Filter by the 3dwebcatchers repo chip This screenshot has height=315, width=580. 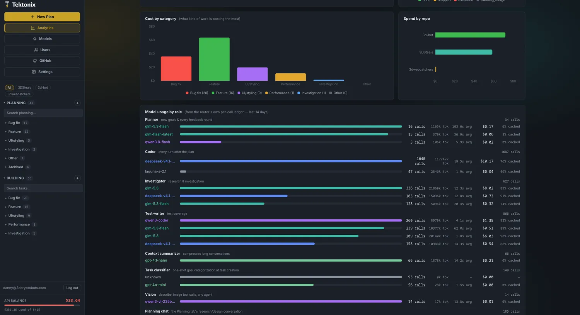(19, 94)
